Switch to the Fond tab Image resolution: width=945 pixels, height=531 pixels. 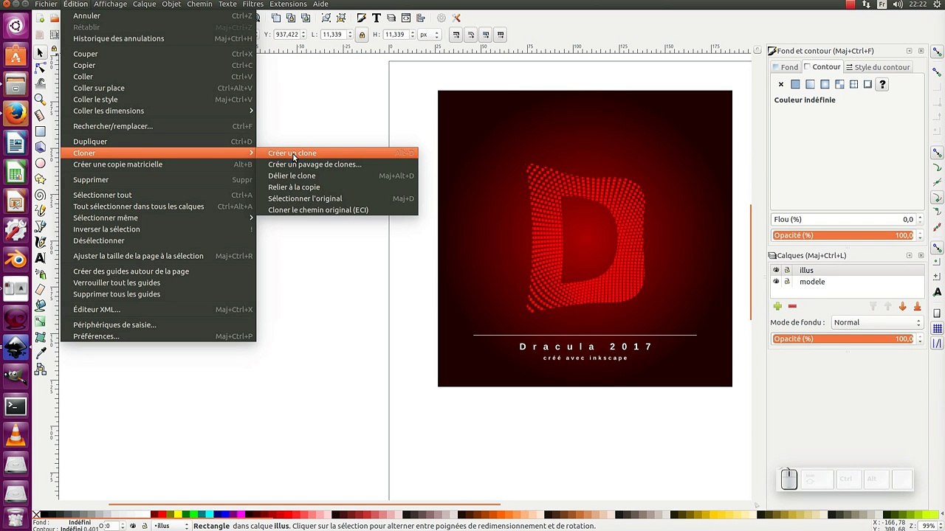785,67
